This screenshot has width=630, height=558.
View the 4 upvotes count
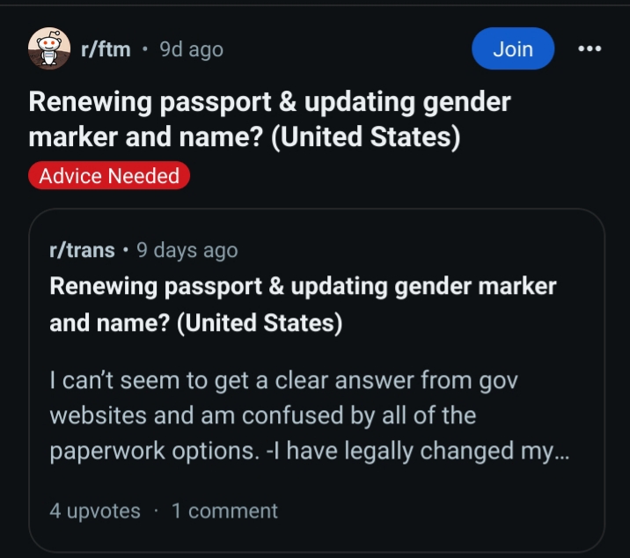pos(95,511)
